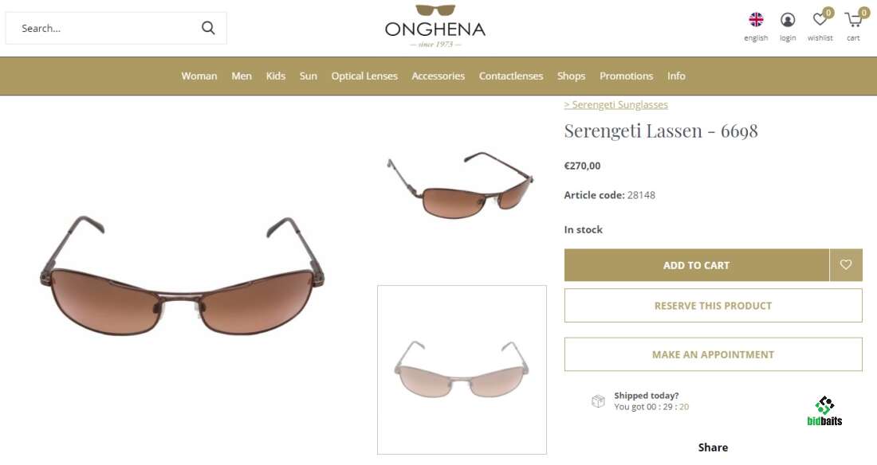Image resolution: width=877 pixels, height=465 pixels.
Task: Open the Sun menu
Action: click(309, 76)
